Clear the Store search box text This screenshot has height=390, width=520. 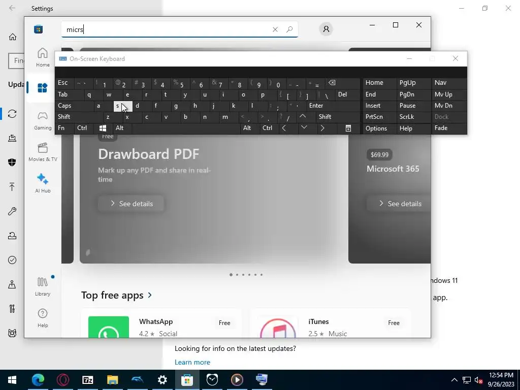click(x=275, y=29)
